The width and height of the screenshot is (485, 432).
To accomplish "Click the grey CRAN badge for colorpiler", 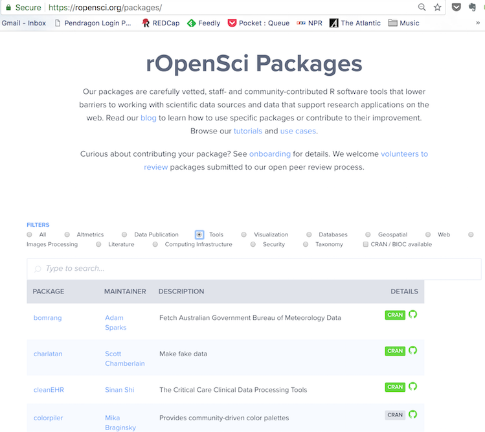I will tap(395, 415).
